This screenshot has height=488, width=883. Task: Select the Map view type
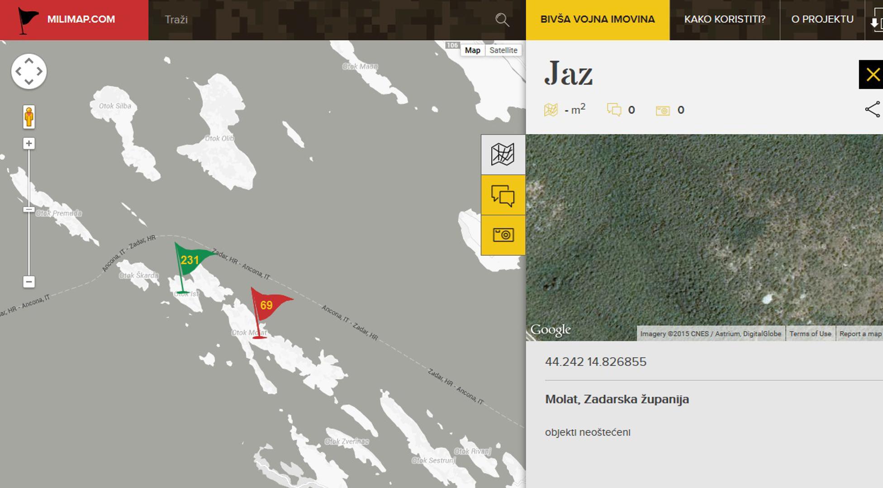coord(472,50)
